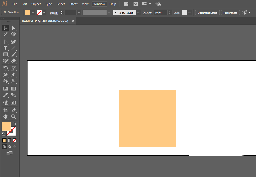Open the 3 pt. Round brush dropdown
256x177 pixels.
pyautogui.click(x=138, y=13)
